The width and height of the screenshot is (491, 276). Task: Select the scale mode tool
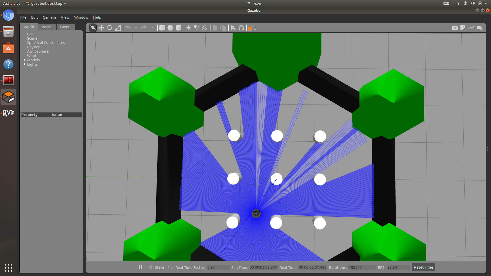pyautogui.click(x=118, y=28)
